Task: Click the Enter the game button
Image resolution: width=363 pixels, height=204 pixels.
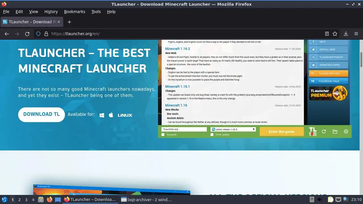Action: pos(281,131)
